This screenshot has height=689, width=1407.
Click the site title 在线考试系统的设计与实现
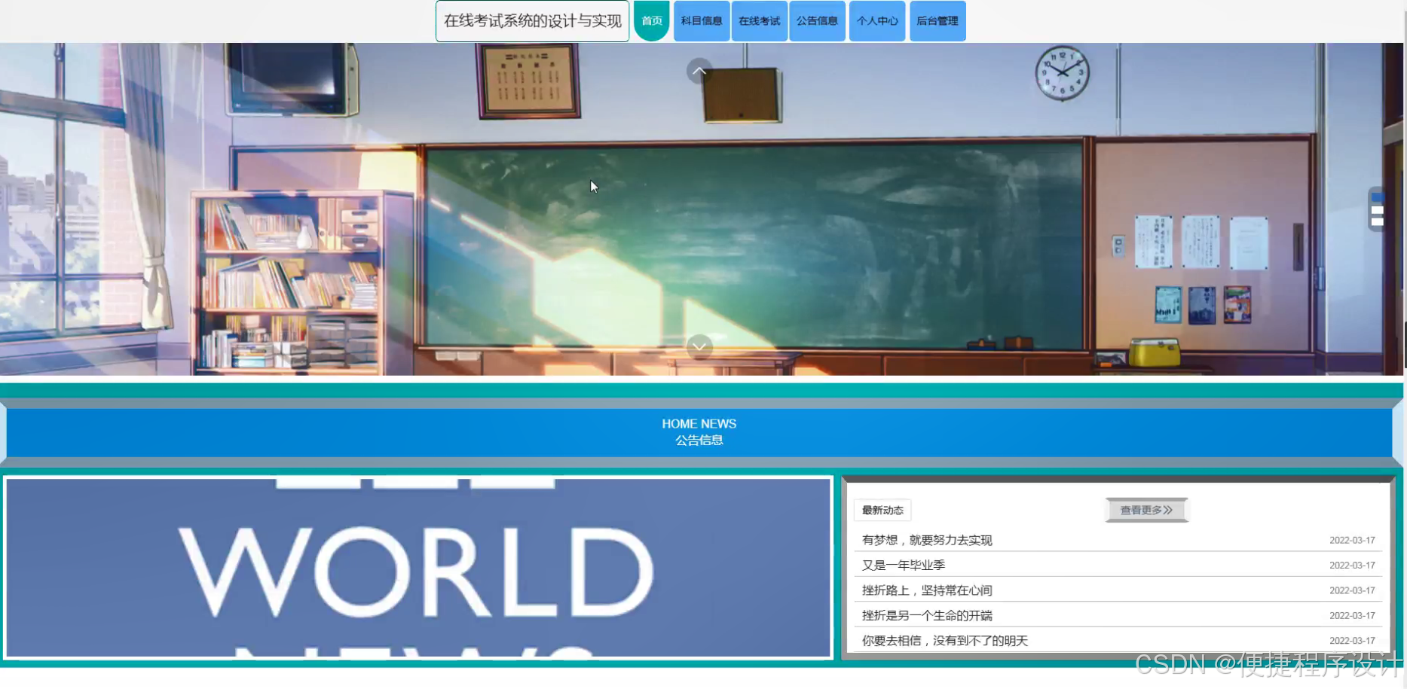[532, 21]
